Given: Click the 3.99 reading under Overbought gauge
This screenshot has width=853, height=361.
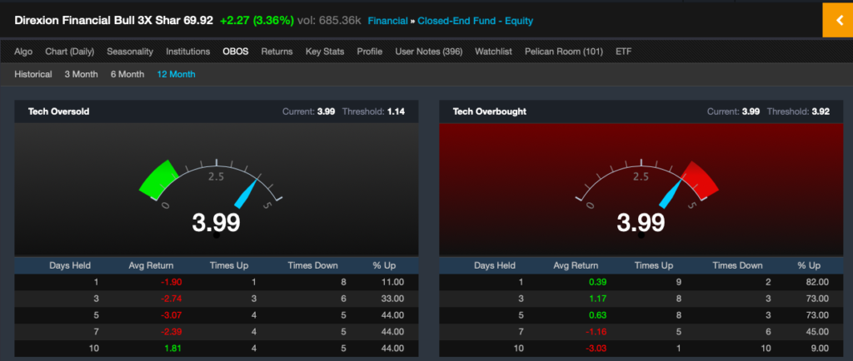Looking at the screenshot, I should 641,223.
